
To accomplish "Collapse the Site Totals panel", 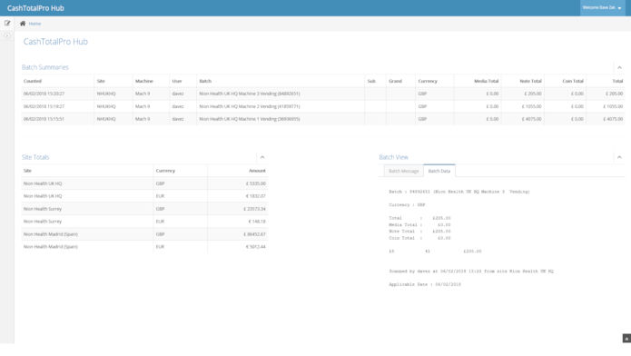I will tap(262, 157).
